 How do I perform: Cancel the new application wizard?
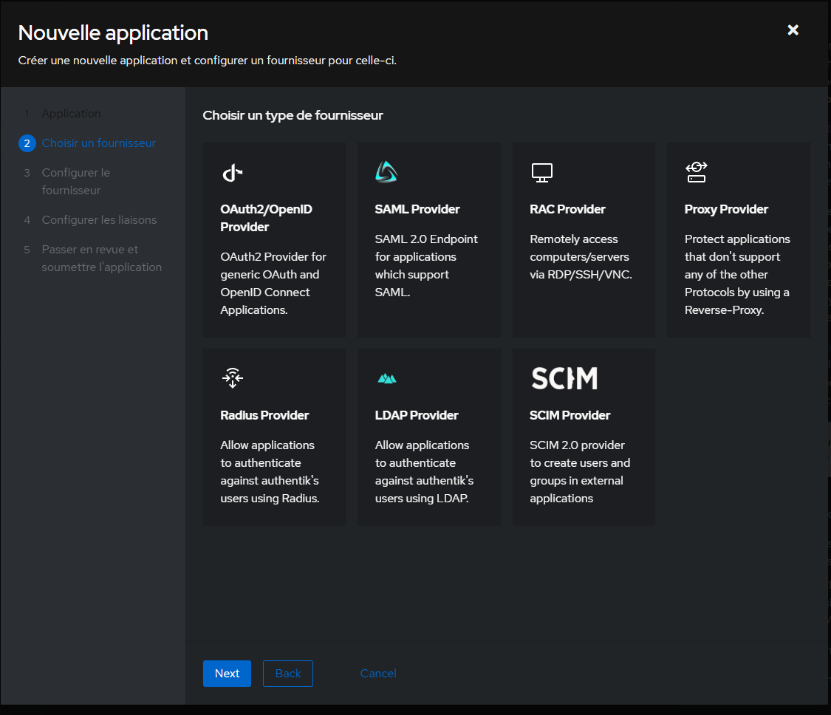click(x=378, y=674)
